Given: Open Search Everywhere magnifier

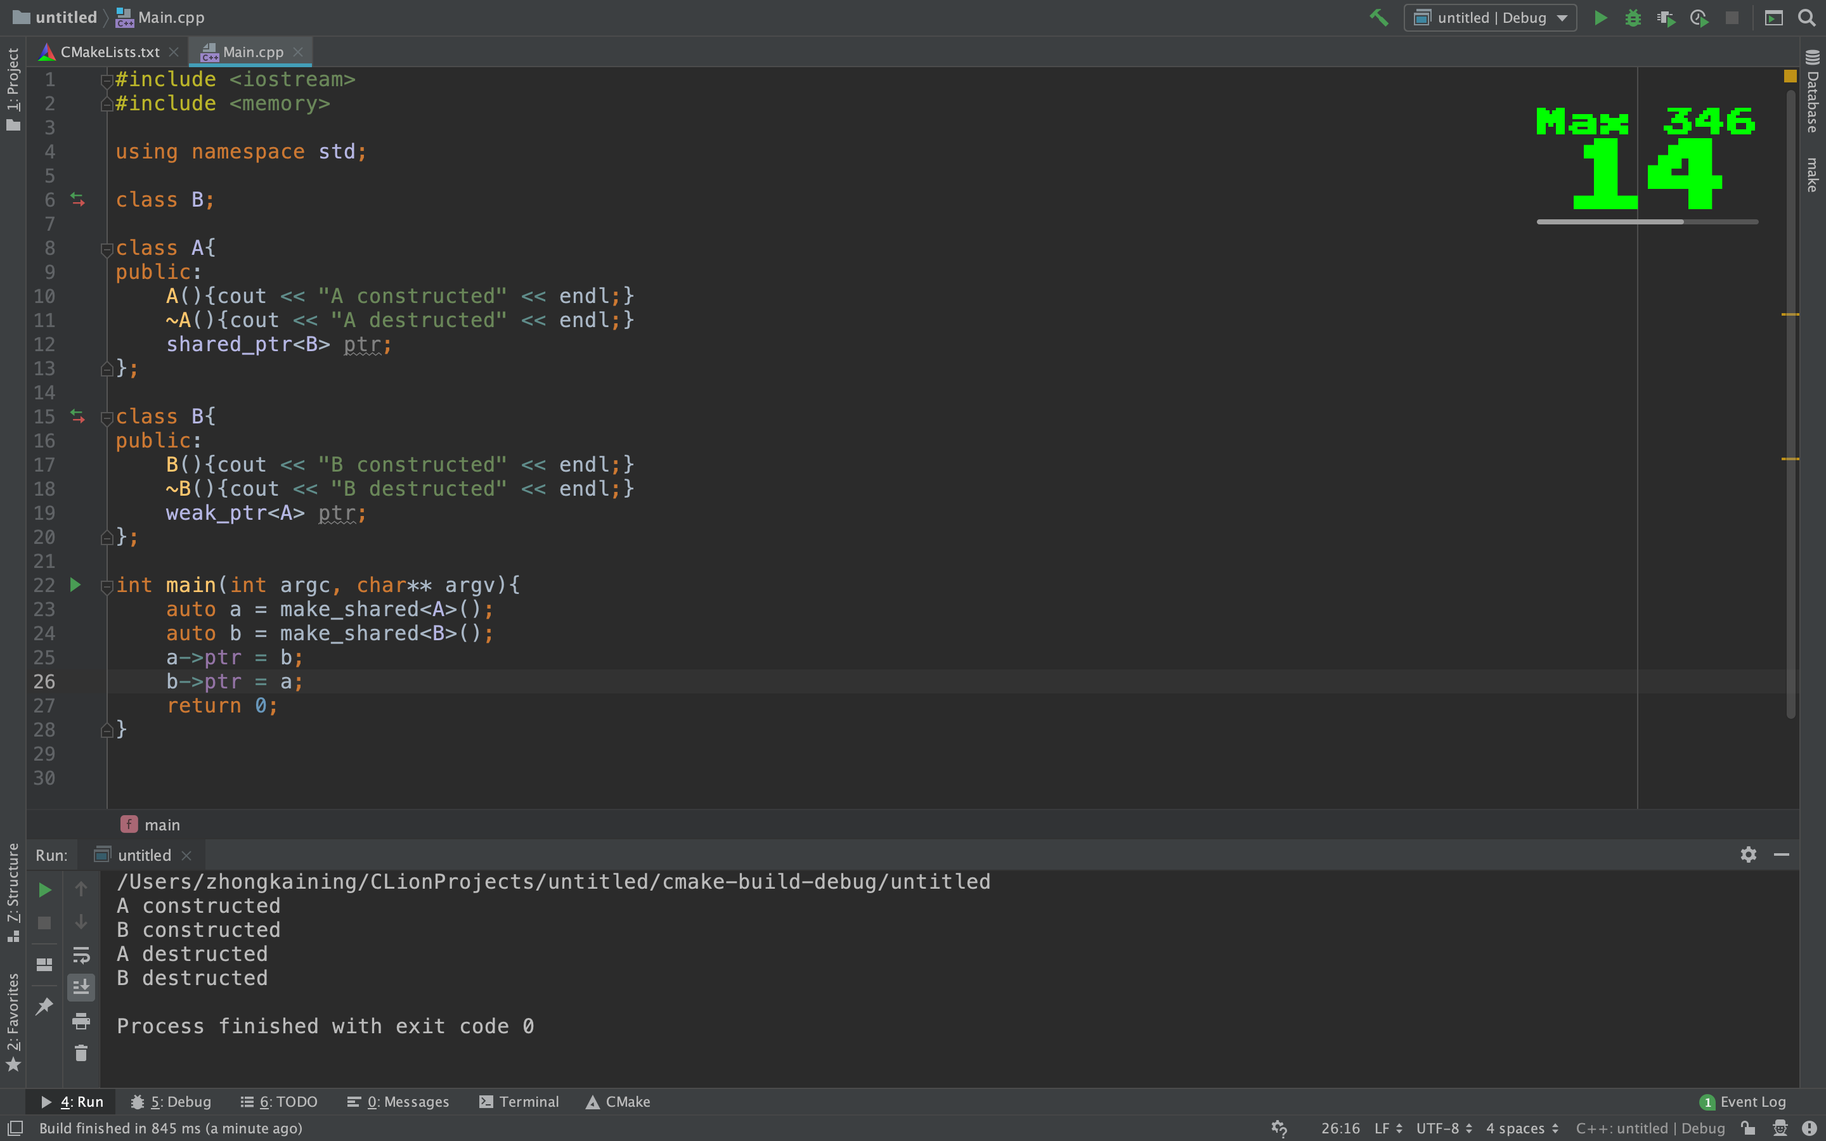Looking at the screenshot, I should tap(1806, 17).
